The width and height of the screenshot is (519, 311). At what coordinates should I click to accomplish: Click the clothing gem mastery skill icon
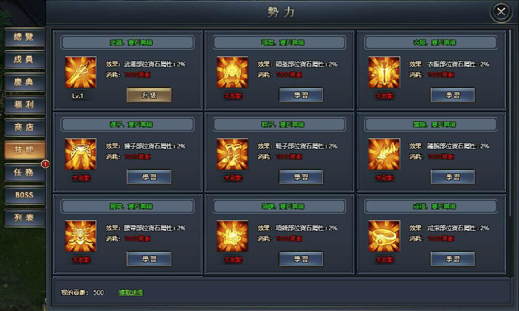(x=384, y=72)
